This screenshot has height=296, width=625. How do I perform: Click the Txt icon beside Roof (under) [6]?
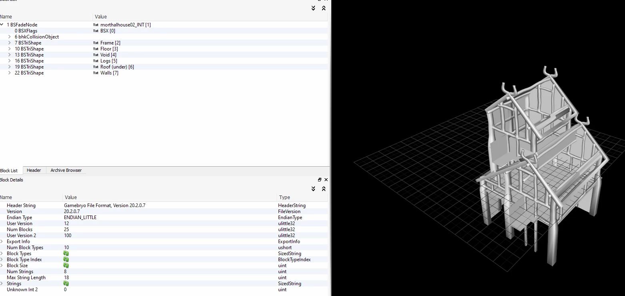[96, 67]
